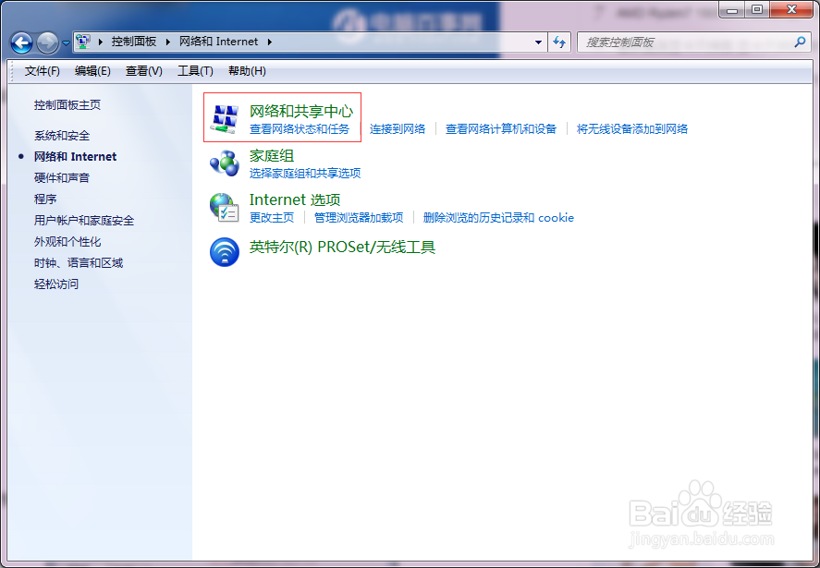The image size is (820, 568).
Task: Open the 编辑(E) menu
Action: pyautogui.click(x=92, y=71)
